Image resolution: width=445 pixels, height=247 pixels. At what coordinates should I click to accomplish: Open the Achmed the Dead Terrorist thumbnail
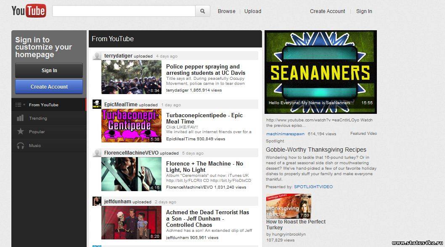131,223
